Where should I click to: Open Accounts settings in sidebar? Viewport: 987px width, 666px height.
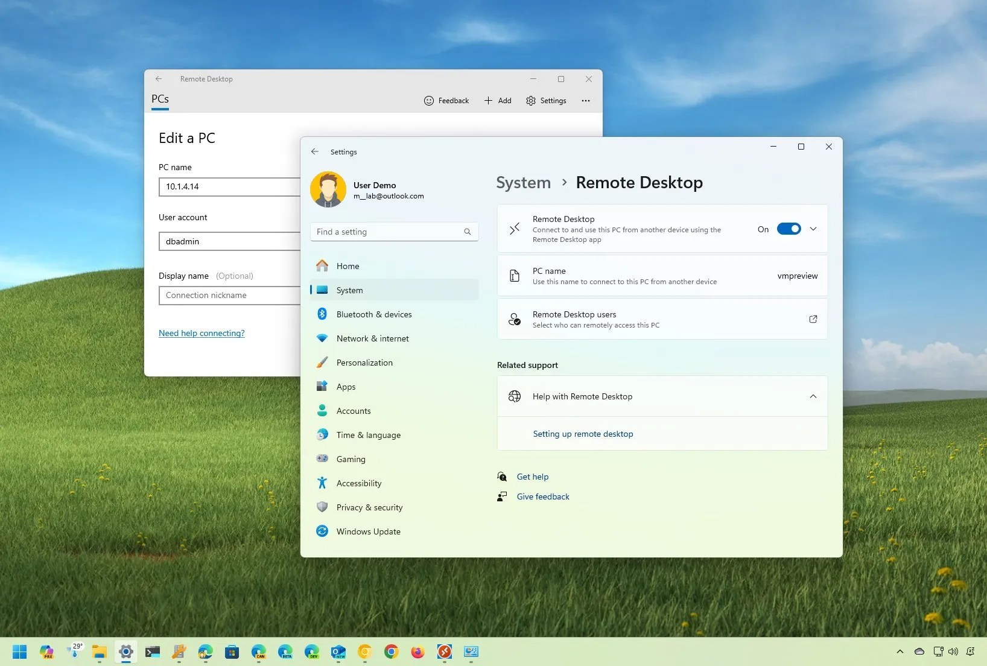(x=353, y=410)
